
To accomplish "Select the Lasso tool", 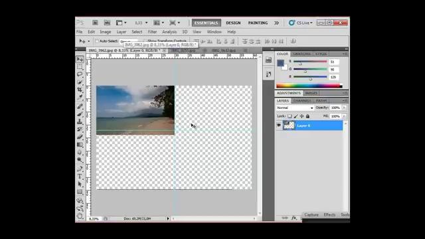I will [80, 74].
